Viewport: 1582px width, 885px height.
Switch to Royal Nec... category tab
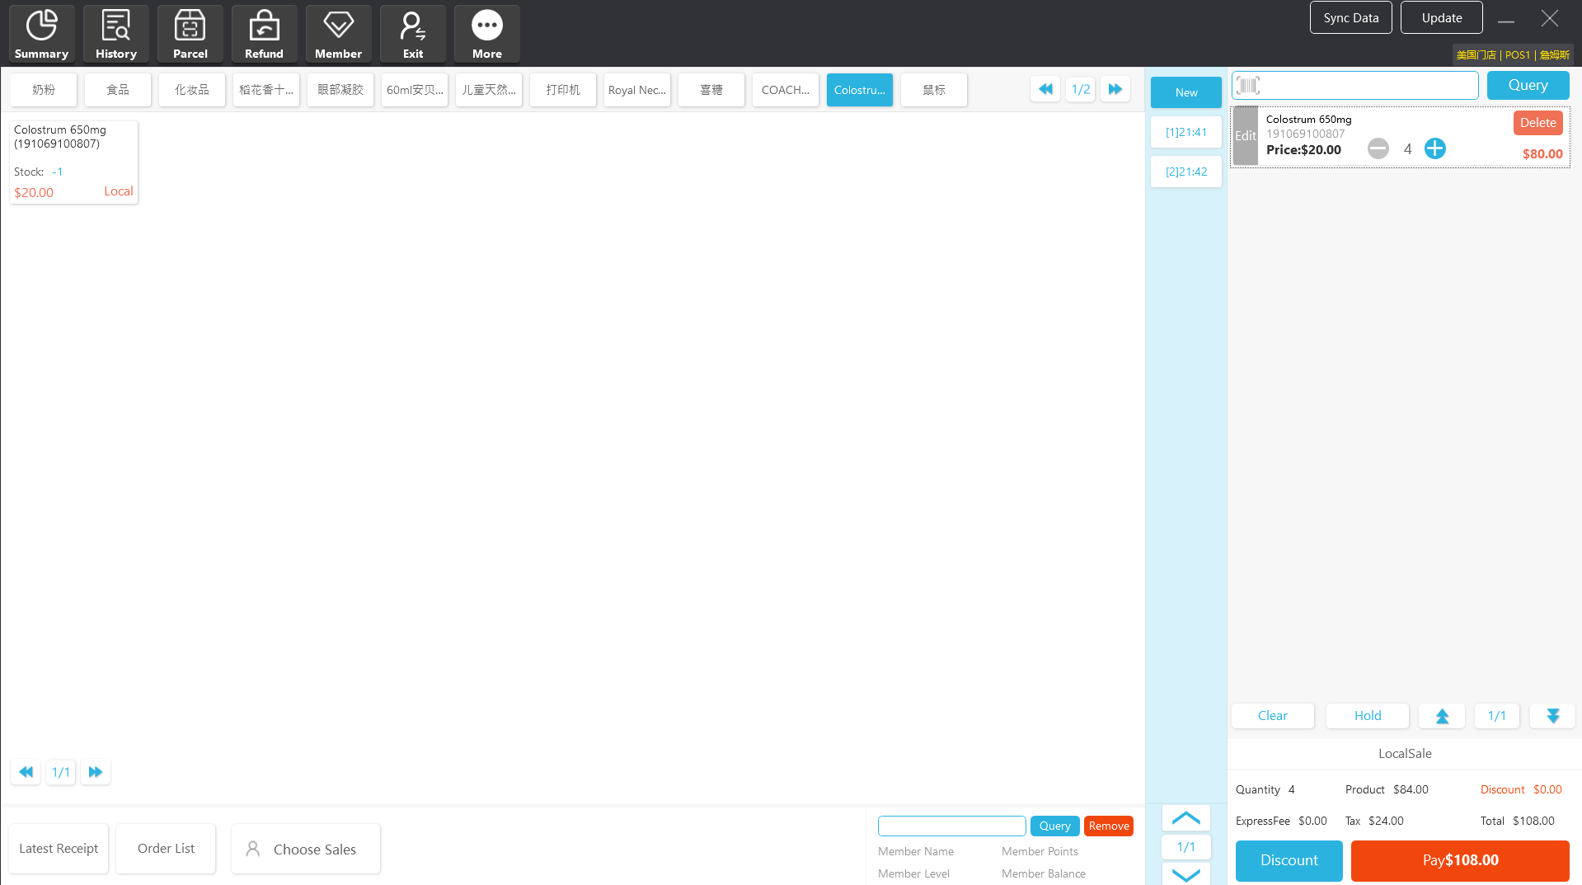click(636, 90)
